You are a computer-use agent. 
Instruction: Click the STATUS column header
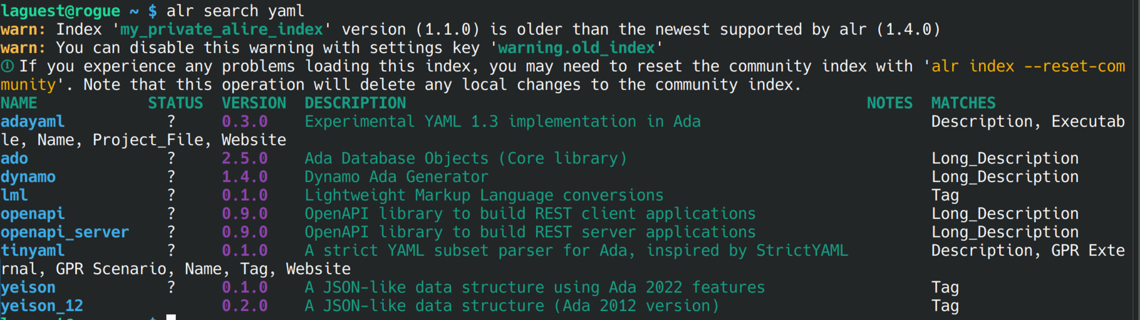tap(176, 103)
